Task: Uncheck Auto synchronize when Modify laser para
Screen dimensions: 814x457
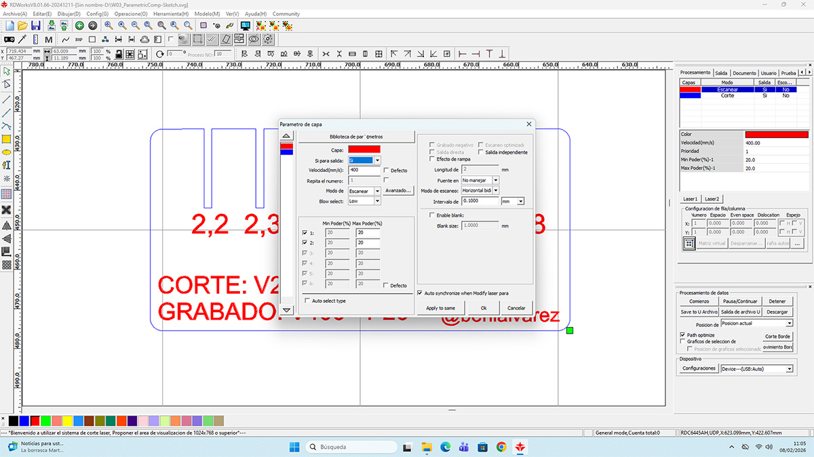Action: point(420,292)
